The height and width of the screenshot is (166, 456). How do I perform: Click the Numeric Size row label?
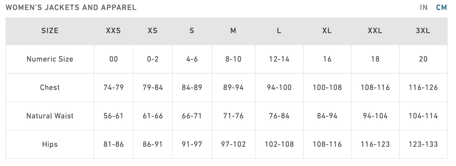pos(50,59)
